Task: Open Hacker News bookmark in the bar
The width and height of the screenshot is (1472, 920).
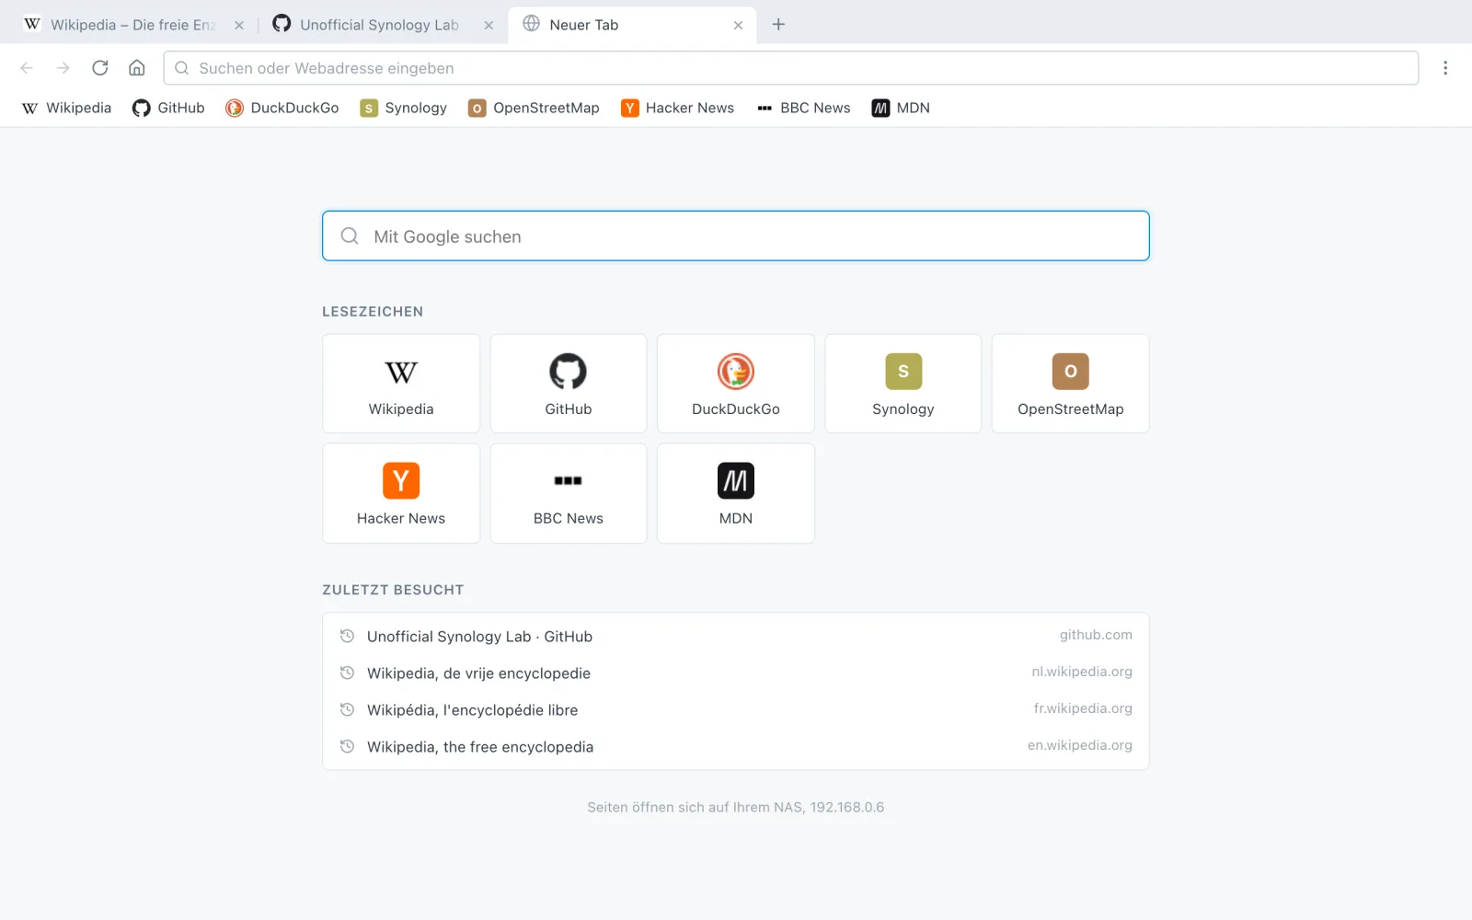Action: (x=678, y=108)
